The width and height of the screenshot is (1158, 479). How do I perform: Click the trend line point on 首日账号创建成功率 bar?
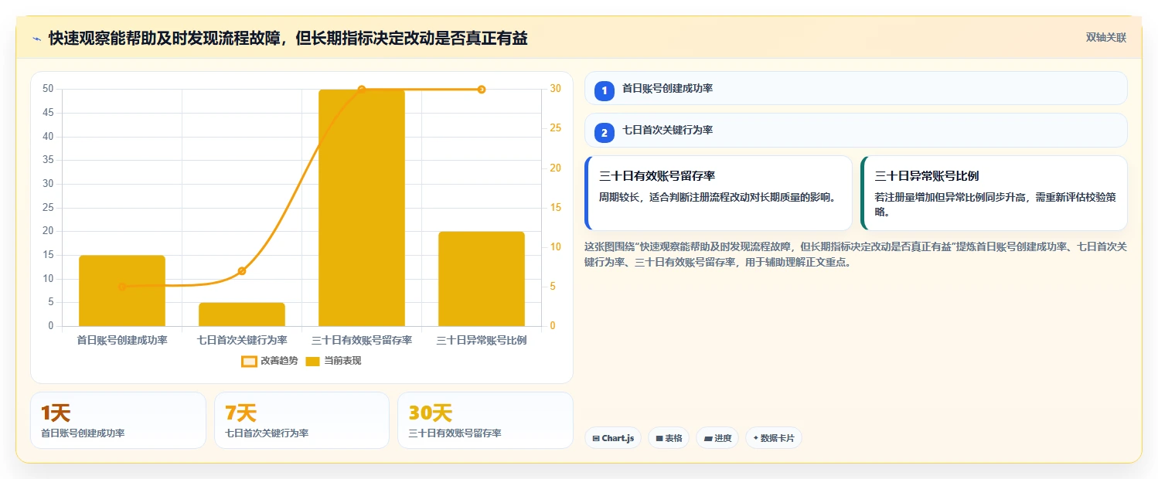[x=122, y=287]
